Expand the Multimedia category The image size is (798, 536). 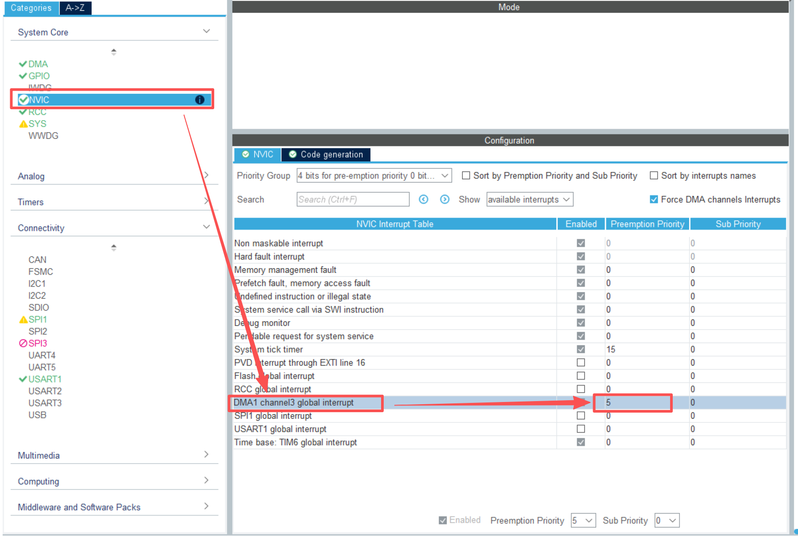click(x=114, y=456)
